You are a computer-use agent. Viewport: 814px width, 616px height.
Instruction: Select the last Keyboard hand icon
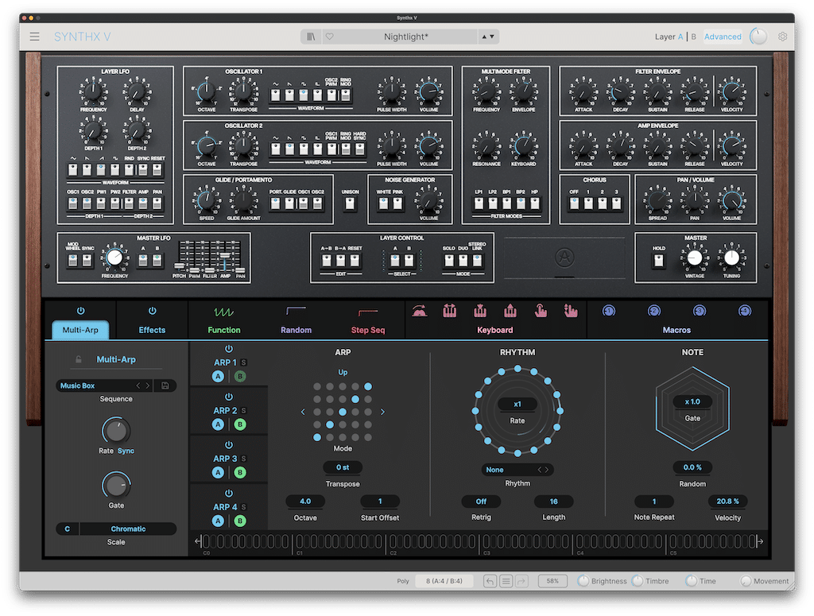pos(571,311)
